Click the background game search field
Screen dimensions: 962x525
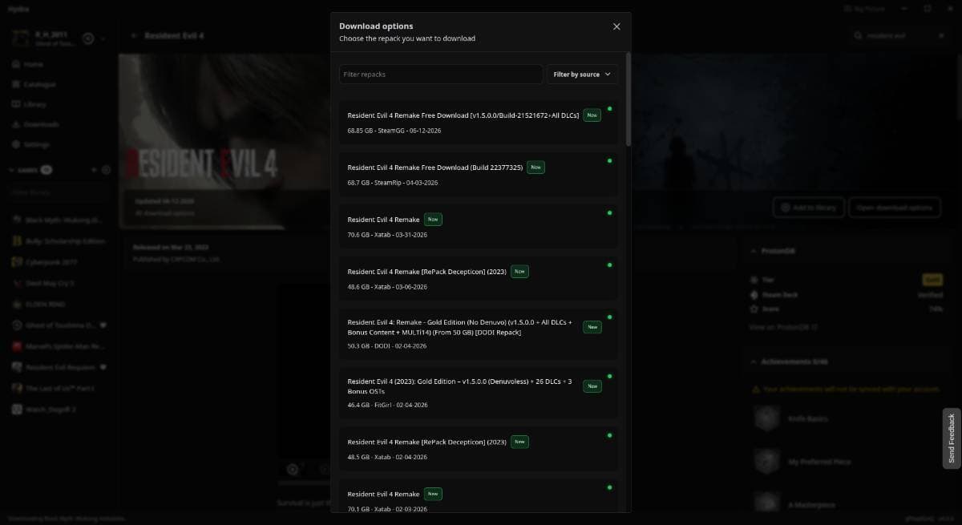pyautogui.click(x=899, y=36)
